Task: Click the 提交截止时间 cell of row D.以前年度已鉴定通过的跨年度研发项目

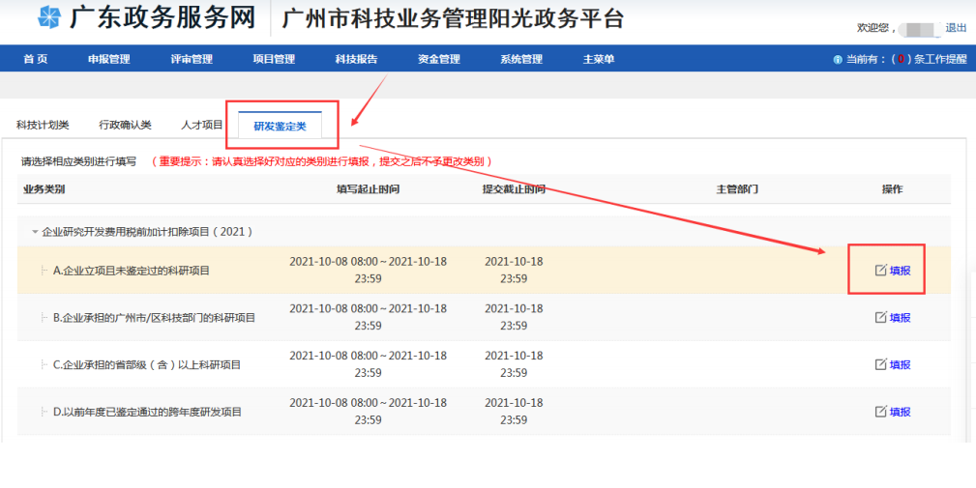Action: [515, 413]
